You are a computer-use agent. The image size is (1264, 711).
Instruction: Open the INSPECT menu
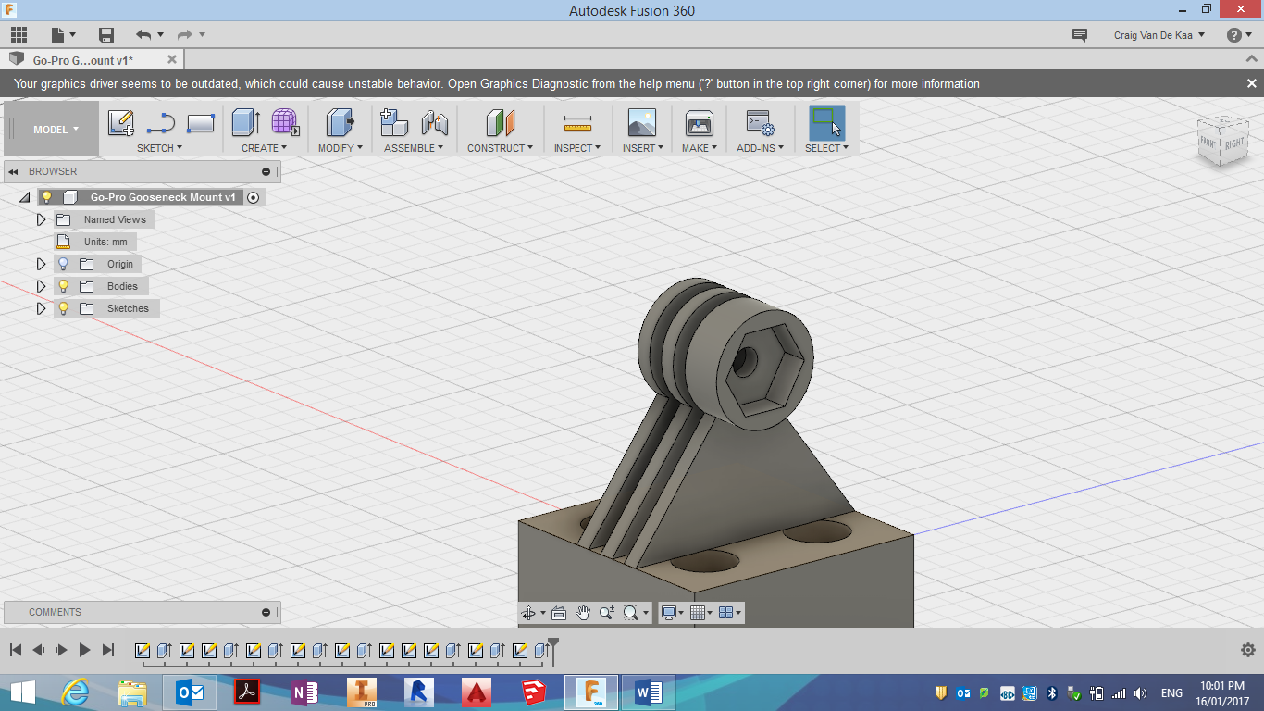pos(577,148)
